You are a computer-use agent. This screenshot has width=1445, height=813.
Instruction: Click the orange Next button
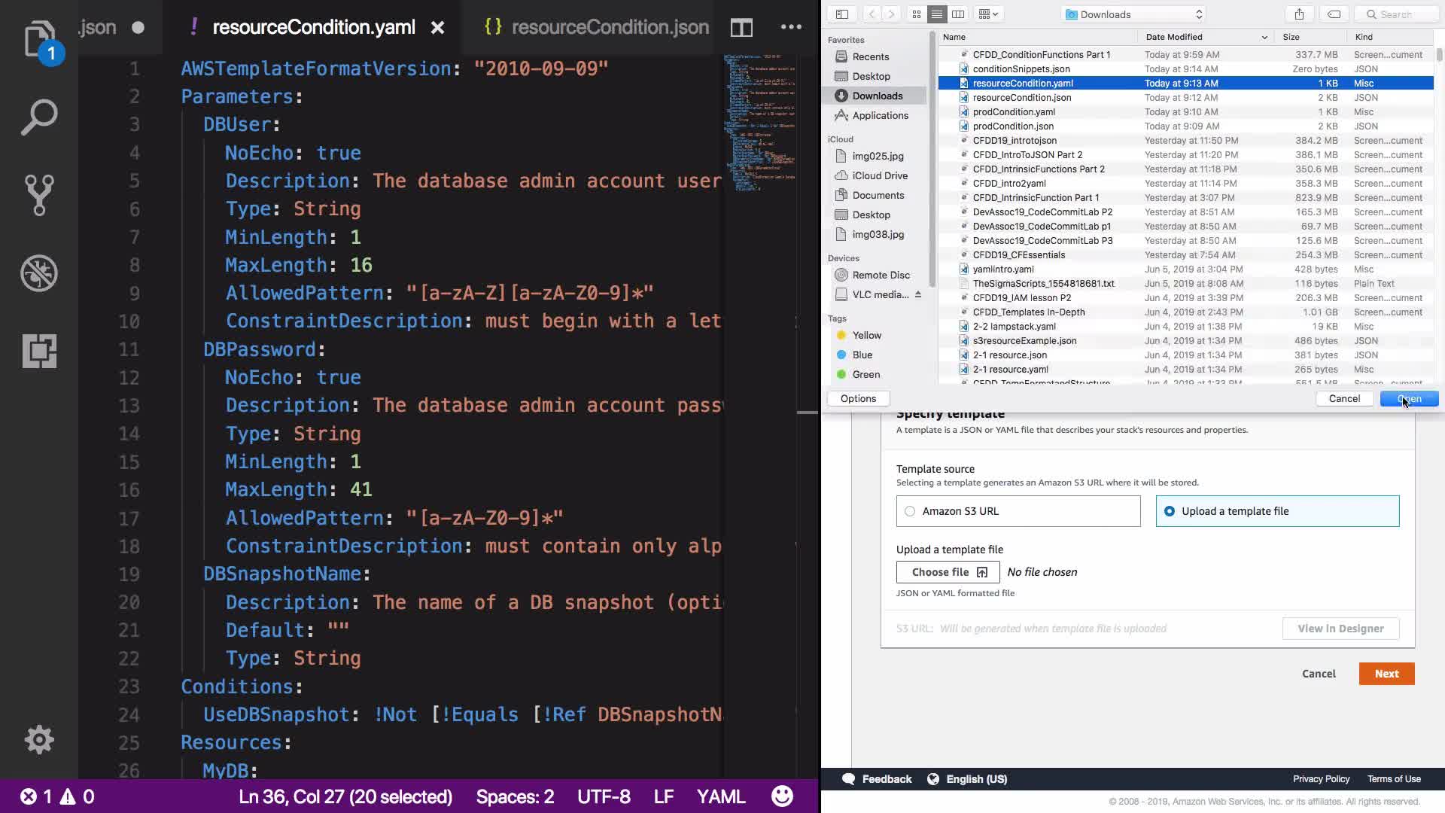pyautogui.click(x=1386, y=674)
